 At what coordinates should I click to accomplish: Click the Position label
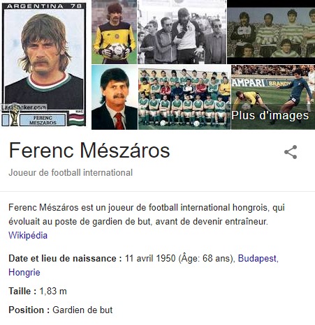(x=29, y=310)
